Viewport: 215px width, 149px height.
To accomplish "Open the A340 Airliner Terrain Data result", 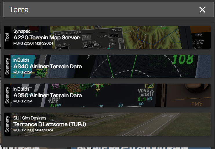I will pos(107,66).
